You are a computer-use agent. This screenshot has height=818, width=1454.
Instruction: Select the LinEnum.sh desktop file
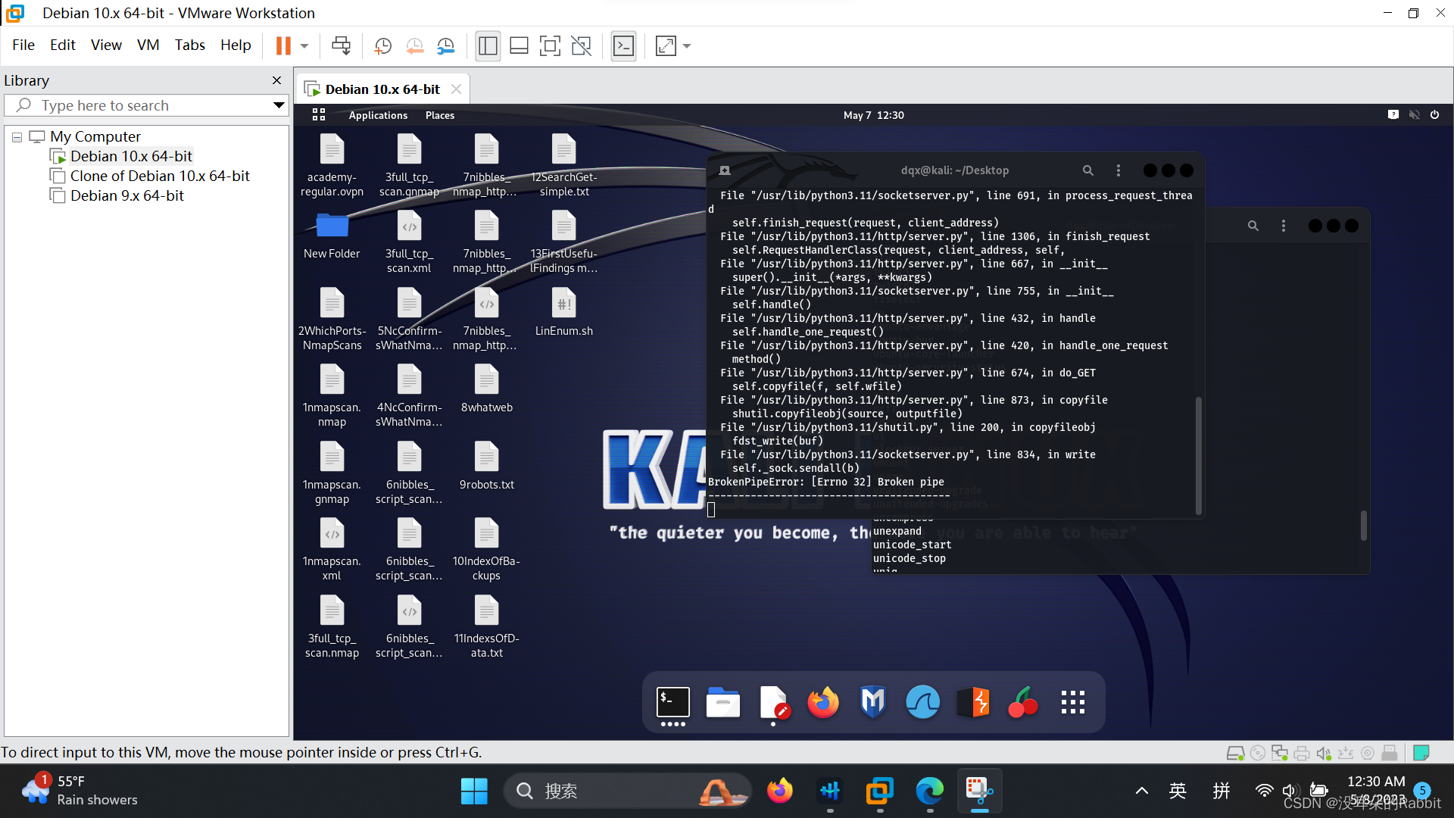click(x=564, y=311)
